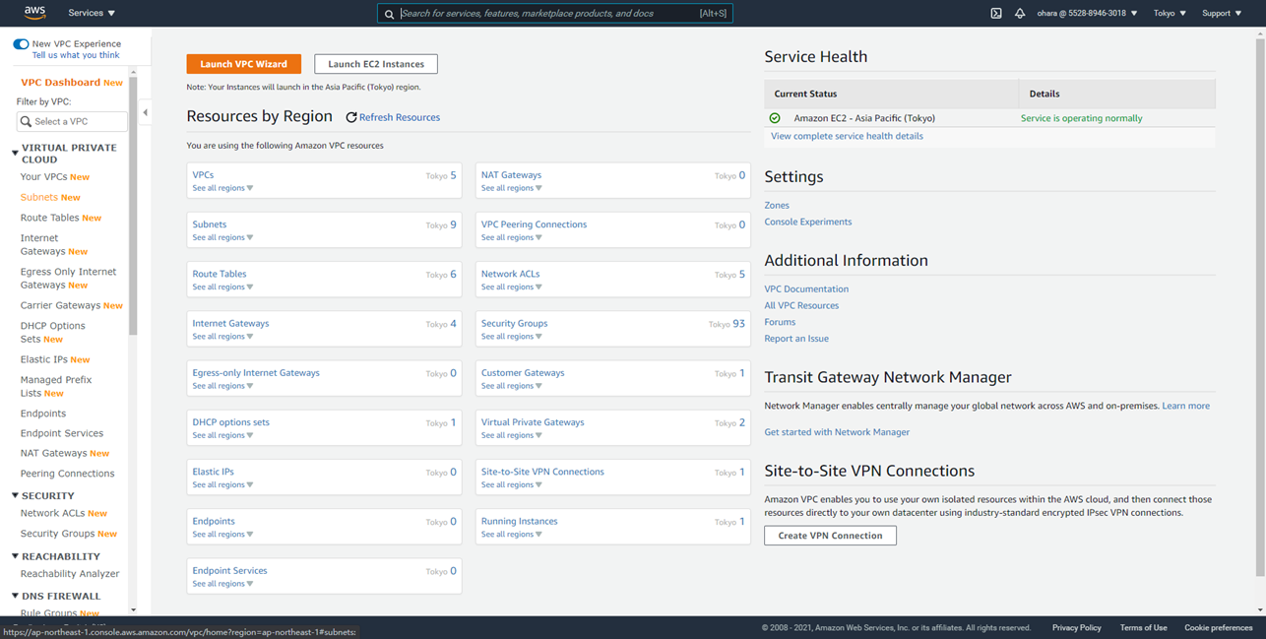Open the Virtual Private Gateways resource link

[x=533, y=422]
